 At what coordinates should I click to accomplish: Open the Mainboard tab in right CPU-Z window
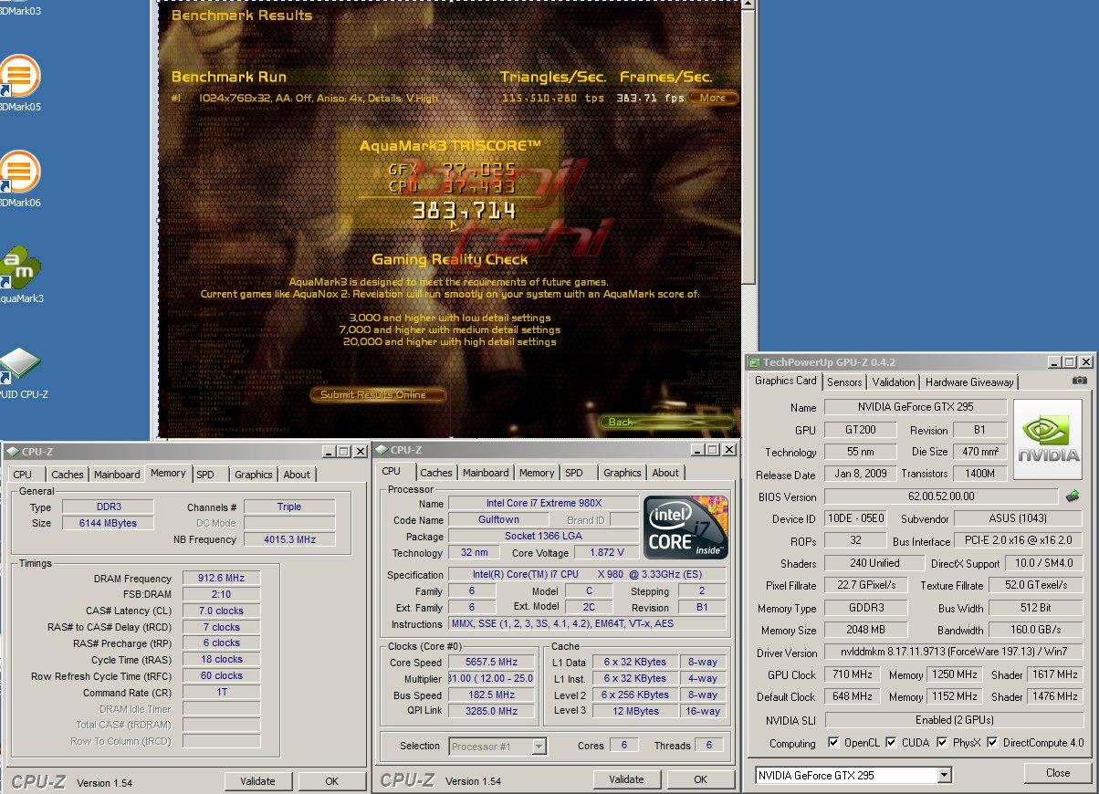pos(486,473)
